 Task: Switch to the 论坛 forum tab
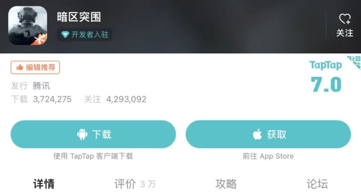point(317,184)
